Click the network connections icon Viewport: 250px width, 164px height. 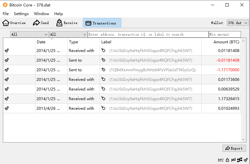pos(240,160)
